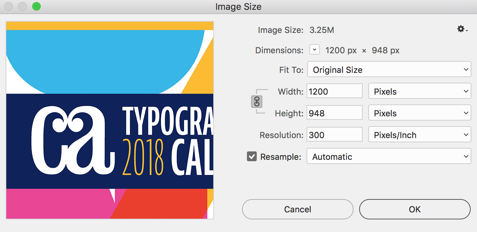Toggle the constrain proportions chain link
Viewport: 477px width, 232px height.
click(257, 102)
